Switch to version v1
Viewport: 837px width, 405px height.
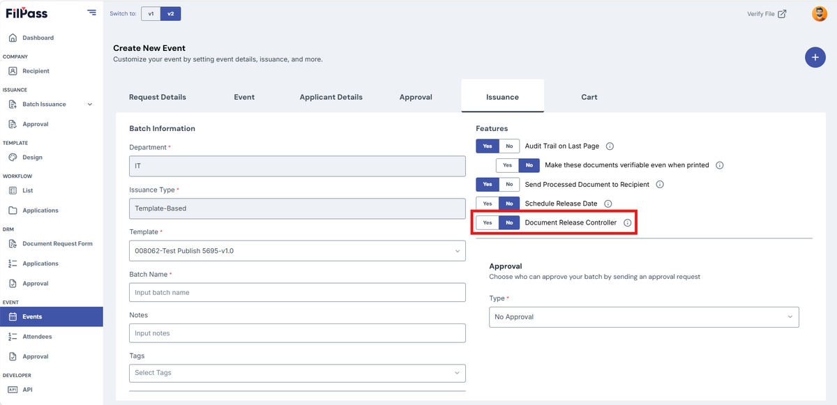[151, 13]
